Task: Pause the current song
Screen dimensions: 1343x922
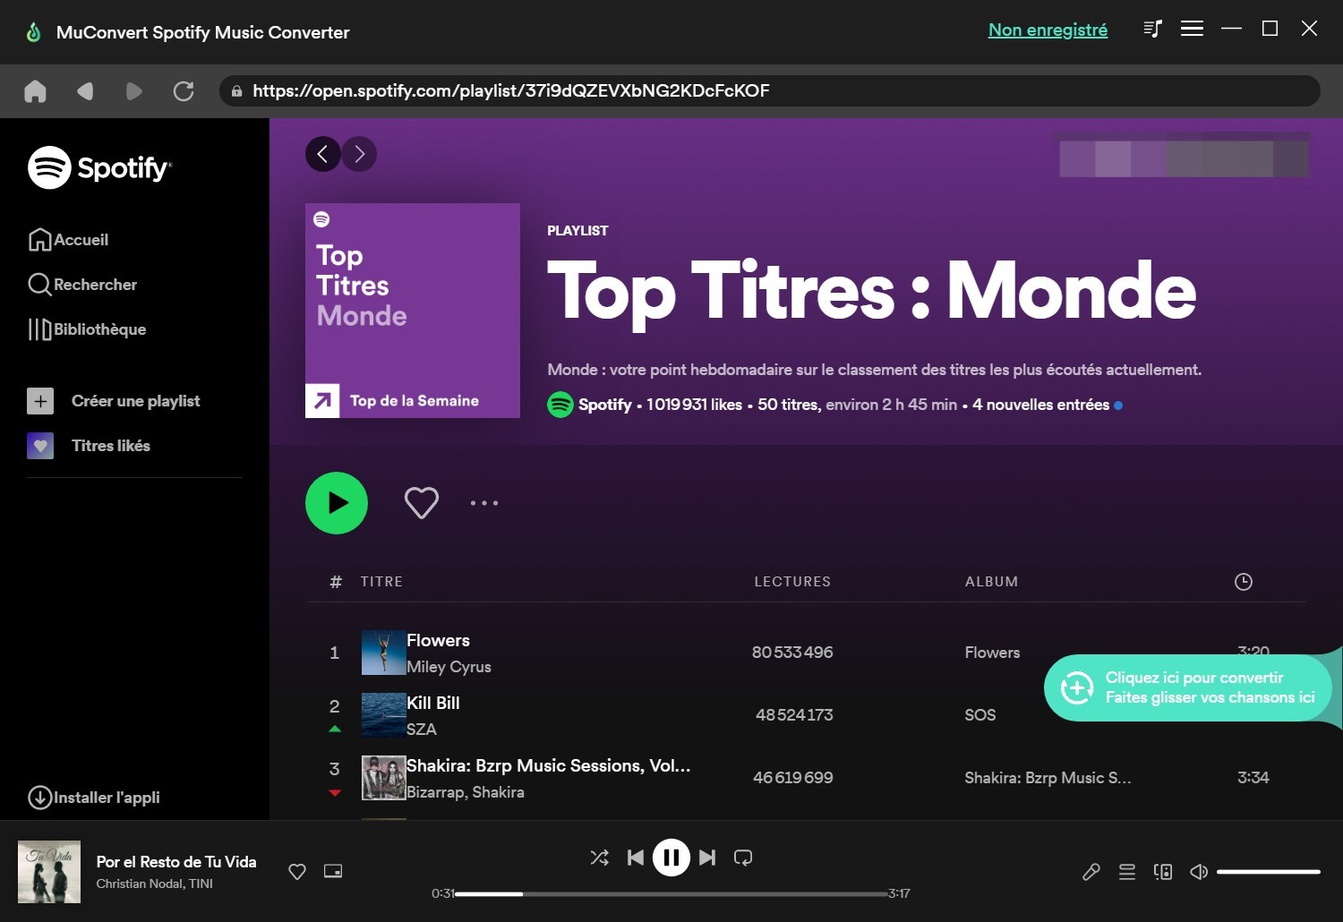Action: 671,858
